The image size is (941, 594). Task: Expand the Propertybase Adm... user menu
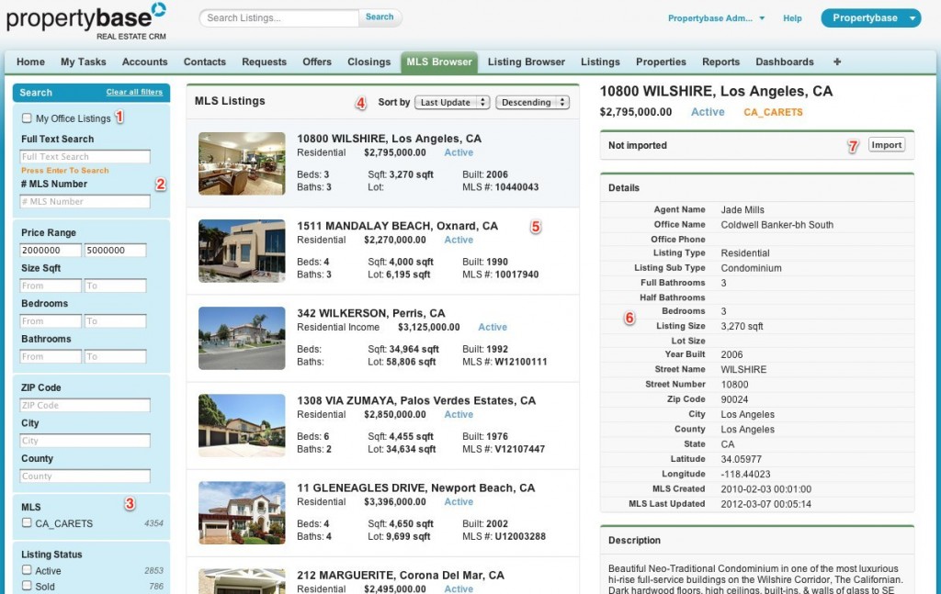716,18
